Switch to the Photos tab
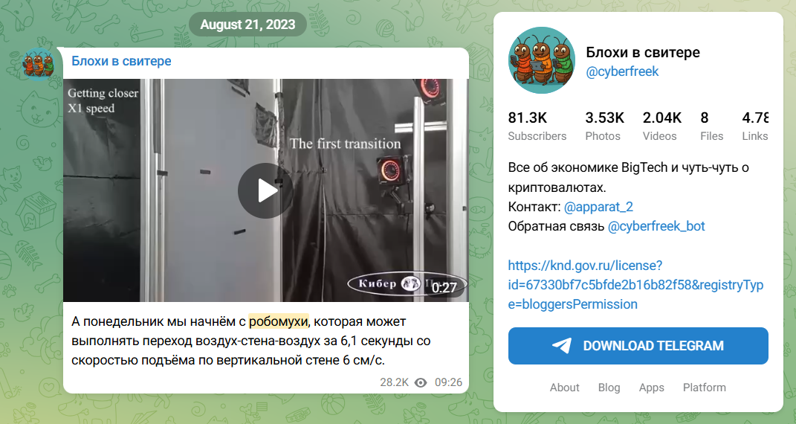The image size is (796, 424). click(604, 126)
